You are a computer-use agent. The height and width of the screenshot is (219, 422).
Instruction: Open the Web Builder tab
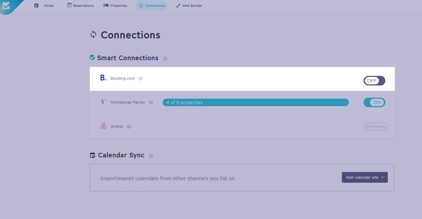pos(189,6)
